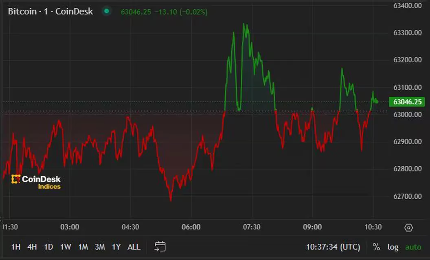Toggle the auto scale option
Viewport: 430px width, 260px height.
pyautogui.click(x=413, y=247)
